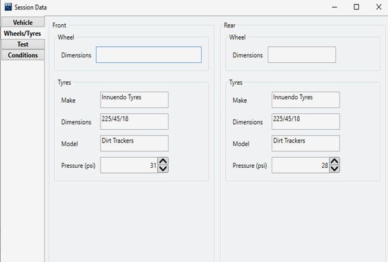Increase front tyre pressure with up arrow
Viewport: 388px width, 262px height.
[x=163, y=162]
